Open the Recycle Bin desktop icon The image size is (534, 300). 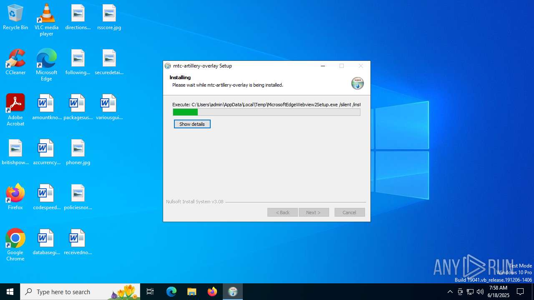click(x=15, y=17)
